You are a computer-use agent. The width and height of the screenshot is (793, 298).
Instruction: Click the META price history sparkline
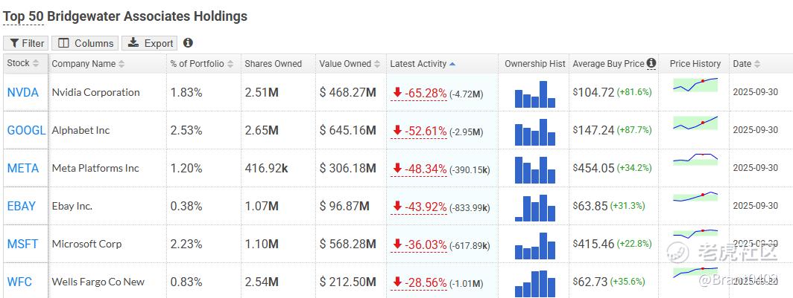point(695,159)
